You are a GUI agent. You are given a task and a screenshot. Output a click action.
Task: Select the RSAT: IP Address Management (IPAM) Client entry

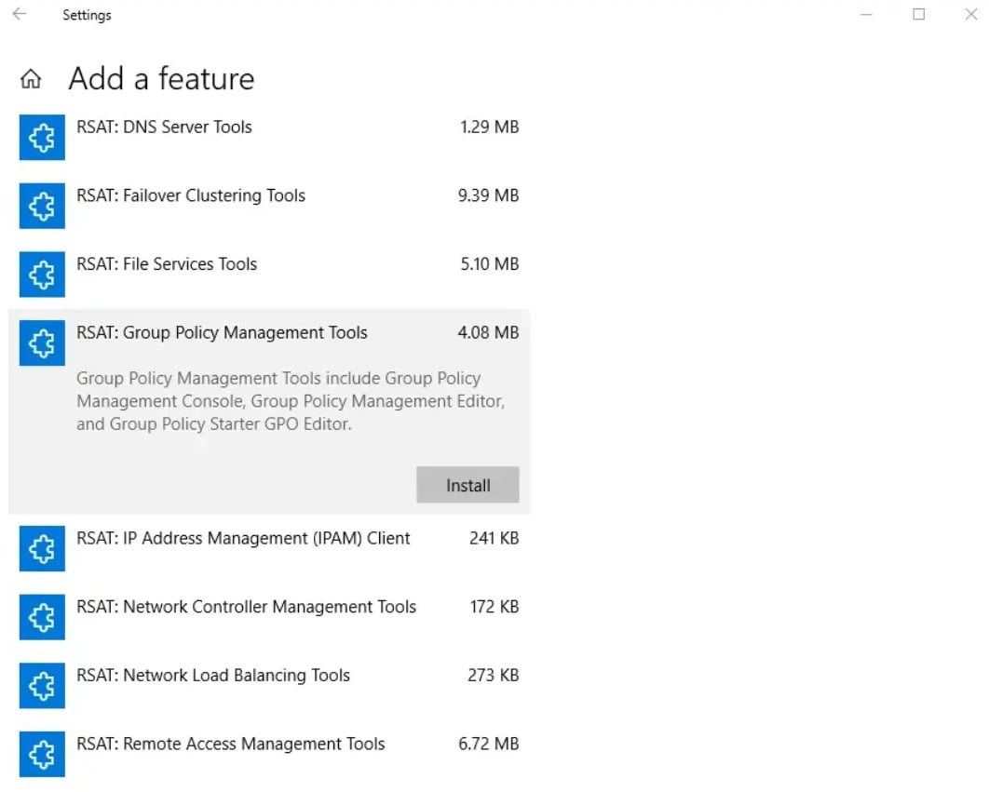pos(243,538)
